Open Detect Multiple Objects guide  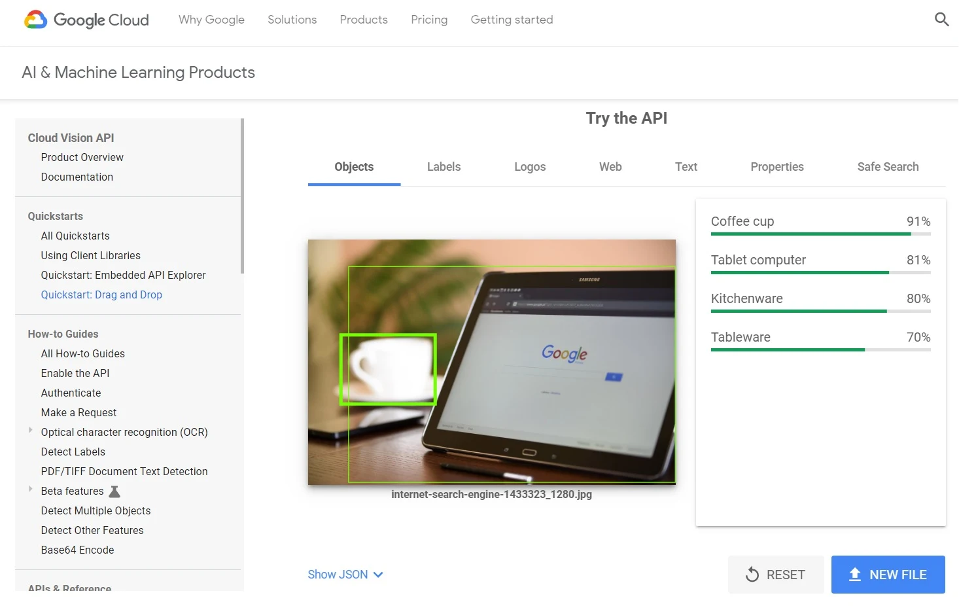point(96,510)
